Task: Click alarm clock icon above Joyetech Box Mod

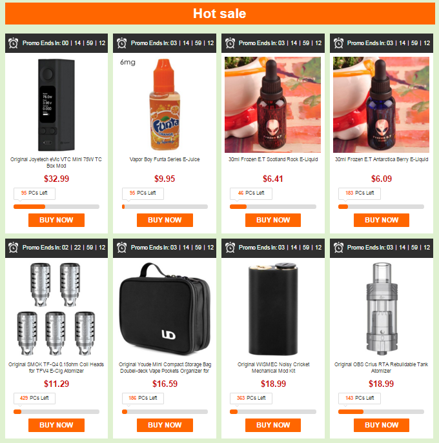Action: point(13,43)
